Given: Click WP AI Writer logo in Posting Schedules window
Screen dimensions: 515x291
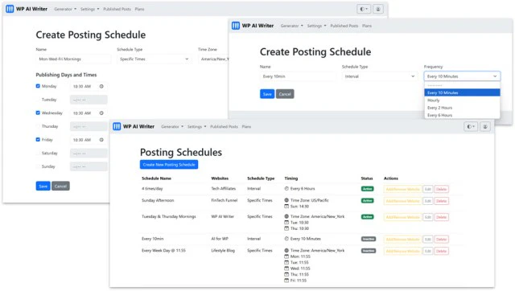Looking at the screenshot, I should click(x=117, y=126).
